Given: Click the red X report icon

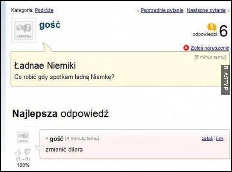Looking at the screenshot, I should pos(186,48).
